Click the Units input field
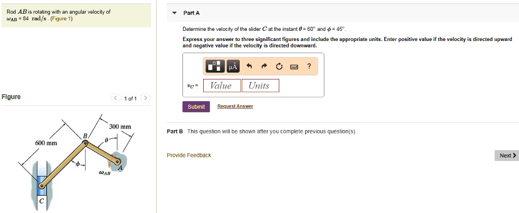This screenshot has height=213, width=519. pos(260,86)
